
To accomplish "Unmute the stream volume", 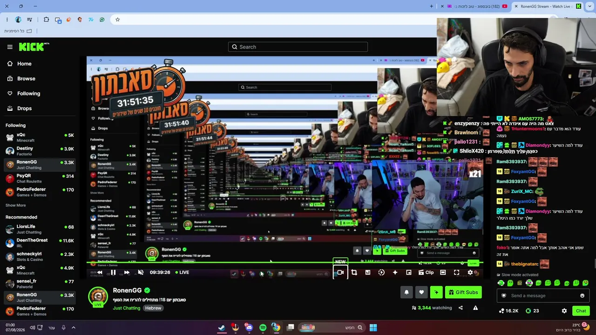I will 141,273.
